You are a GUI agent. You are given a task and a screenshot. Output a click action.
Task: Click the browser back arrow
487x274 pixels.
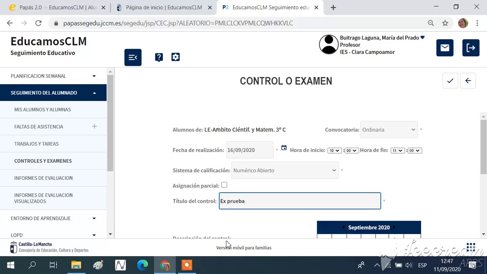(10, 23)
